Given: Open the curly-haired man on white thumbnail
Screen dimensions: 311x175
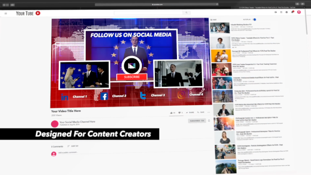Looking at the screenshot, I should pyautogui.click(x=220, y=42).
